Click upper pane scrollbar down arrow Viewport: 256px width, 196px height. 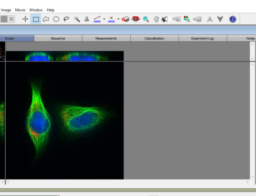(x=252, y=58)
